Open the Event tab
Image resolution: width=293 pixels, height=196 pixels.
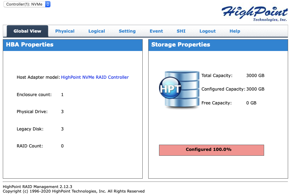pos(156,31)
